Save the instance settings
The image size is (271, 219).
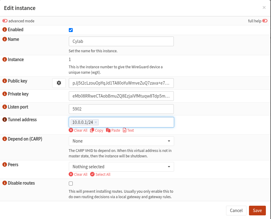point(257,211)
